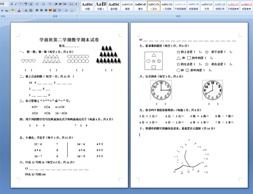Click the dot-to-dot figure on page two
Image resolution: width=253 pixels, height=194 pixels.
[x=191, y=157]
